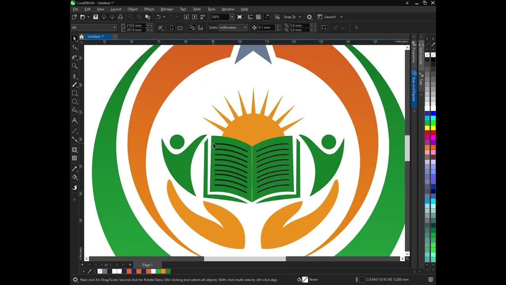
Task: Click the Full-screen preview icon
Action: [x=240, y=17]
